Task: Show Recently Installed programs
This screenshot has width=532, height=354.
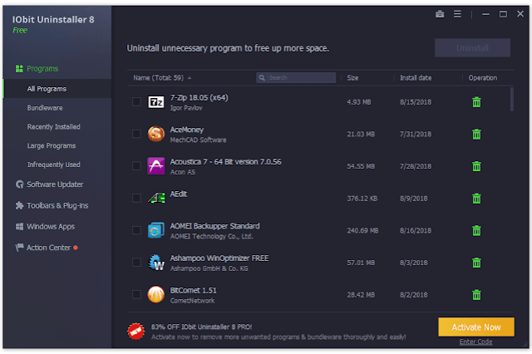Action: (x=53, y=127)
